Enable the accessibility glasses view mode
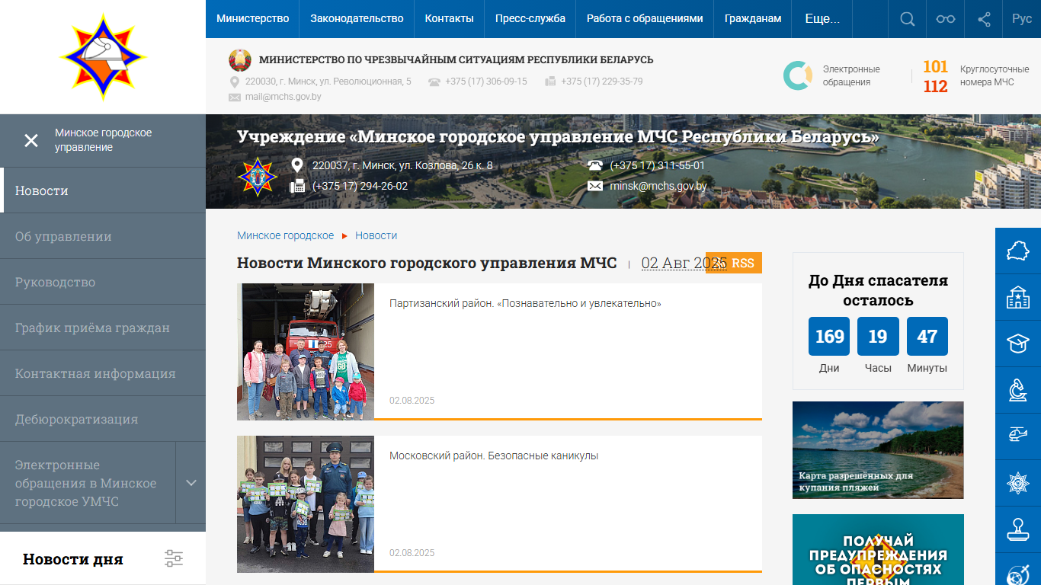Image resolution: width=1041 pixels, height=585 pixels. click(x=946, y=19)
